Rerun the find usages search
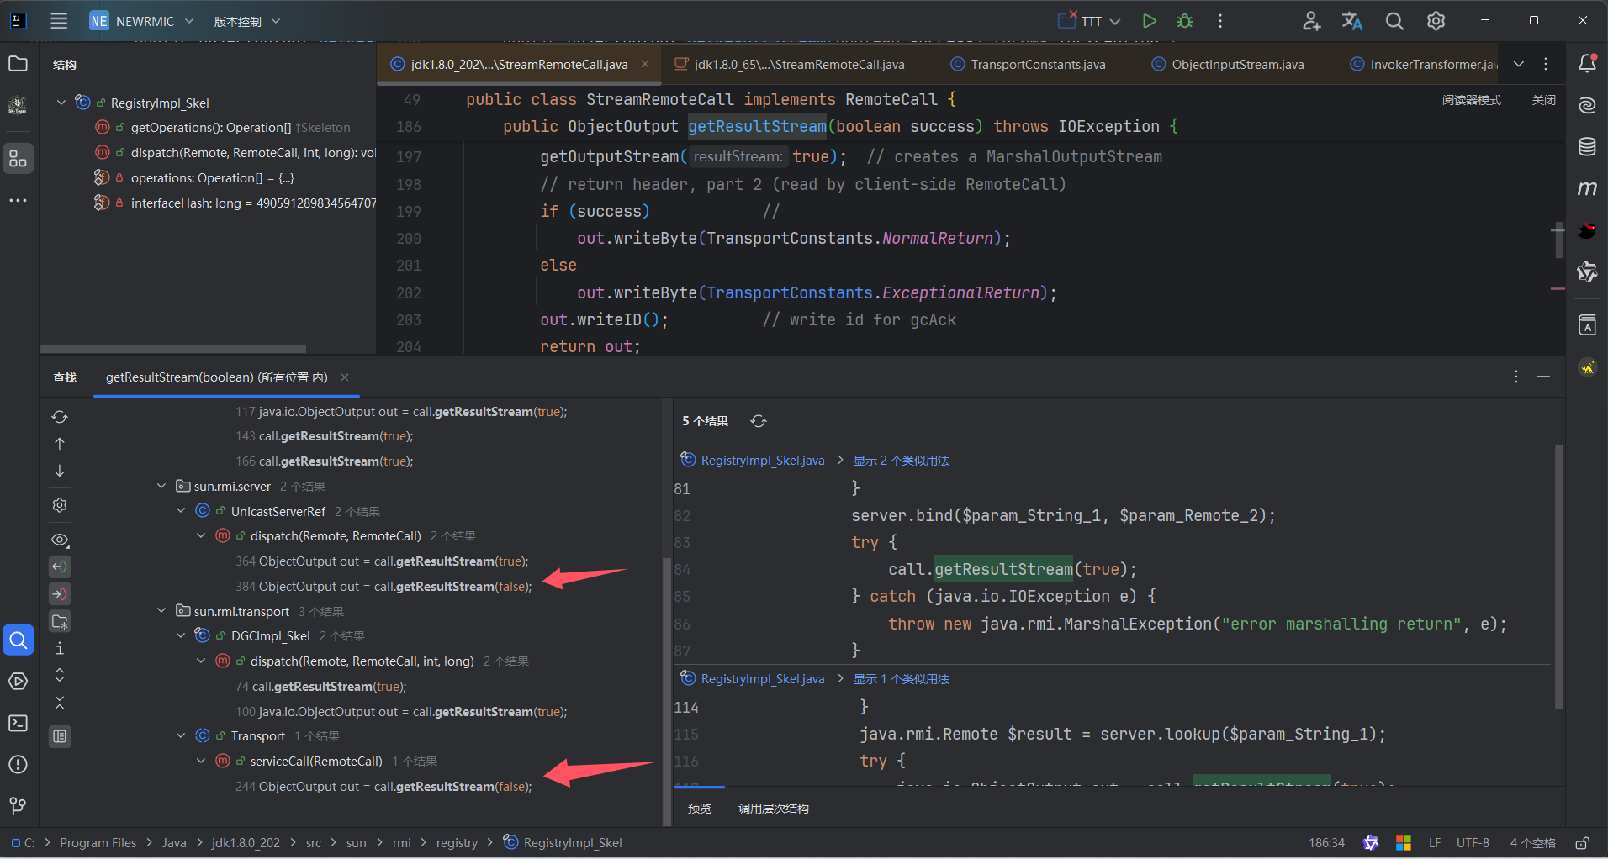This screenshot has width=1608, height=859. pos(60,417)
